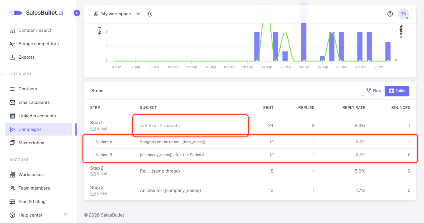Click the 5.6% reply rate of Step 2
Viewport: 424px width, 223px height.
point(360,171)
